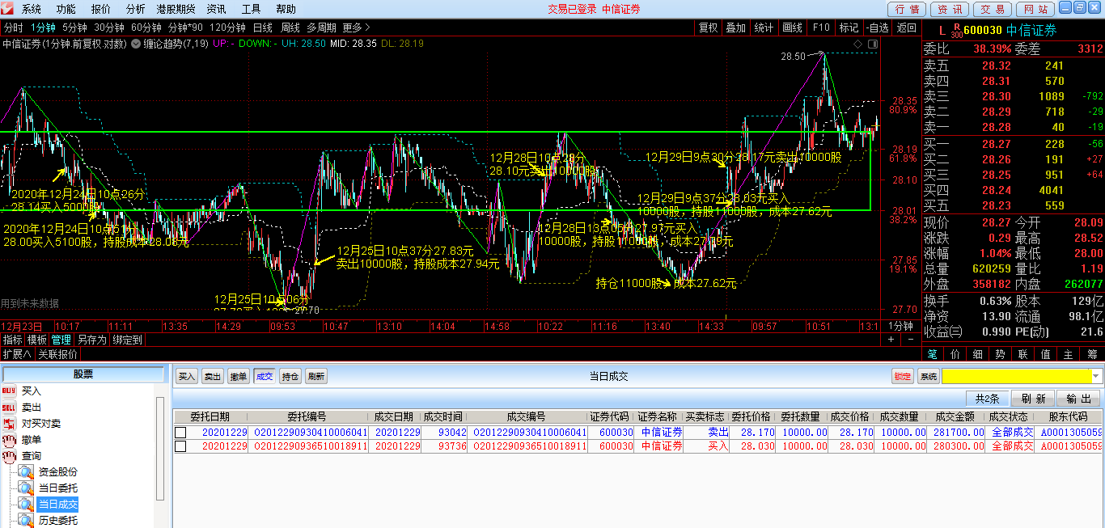Click the chart zoom-in plus button
Image resolution: width=1105 pixels, height=528 pixels.
click(891, 340)
